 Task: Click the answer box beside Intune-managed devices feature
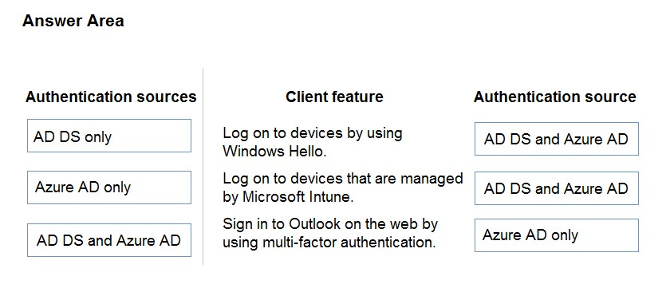tap(557, 188)
